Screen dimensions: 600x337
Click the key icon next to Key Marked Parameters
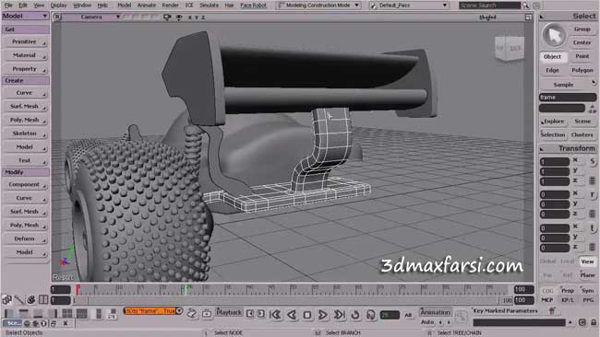pos(552,311)
